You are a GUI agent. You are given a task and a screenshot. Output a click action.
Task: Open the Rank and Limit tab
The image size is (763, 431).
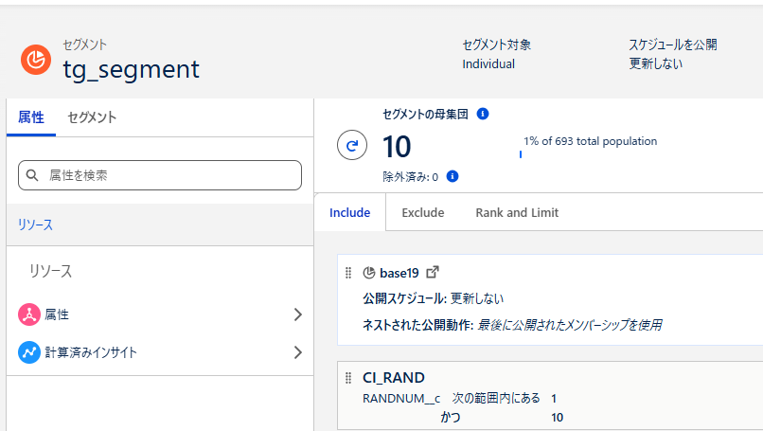coord(517,212)
